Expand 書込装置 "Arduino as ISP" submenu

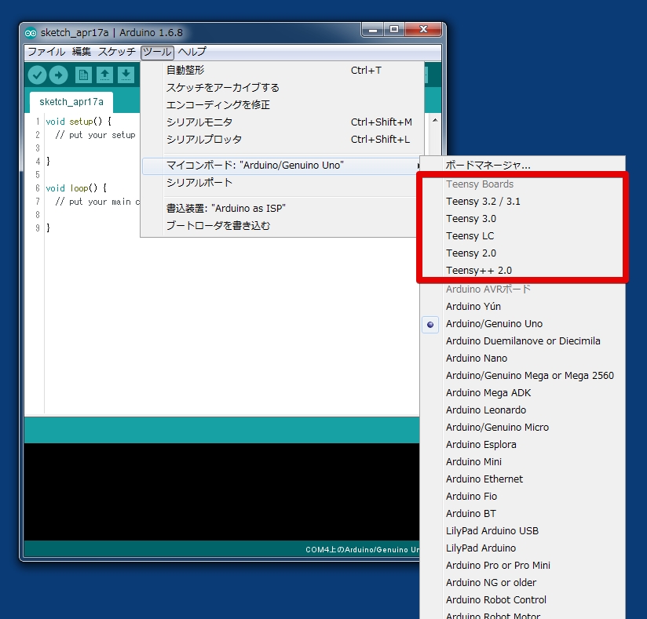pos(281,209)
